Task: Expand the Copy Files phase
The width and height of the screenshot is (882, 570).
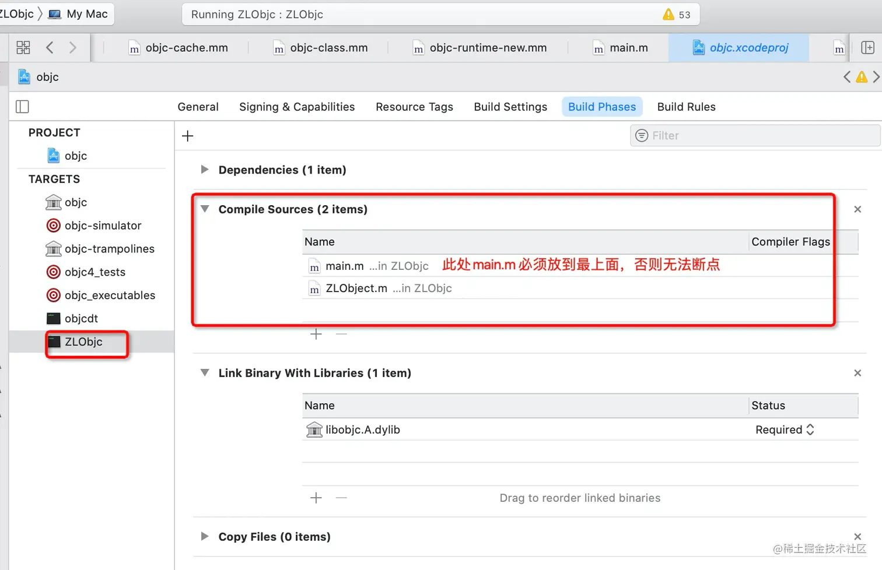Action: point(204,536)
